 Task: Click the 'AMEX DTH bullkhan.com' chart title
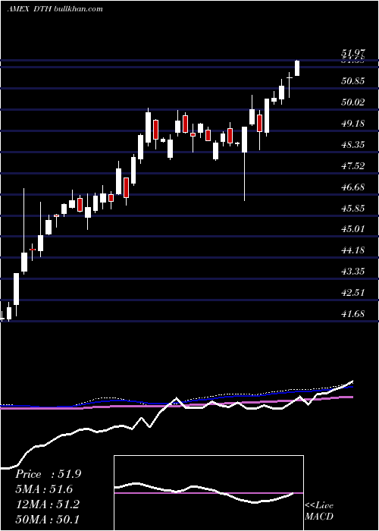point(55,9)
